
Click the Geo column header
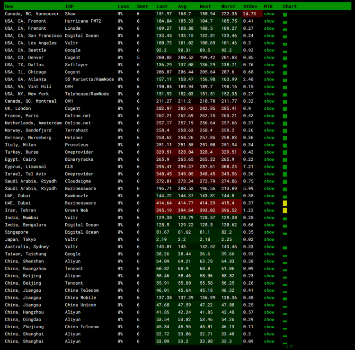tap(9, 6)
